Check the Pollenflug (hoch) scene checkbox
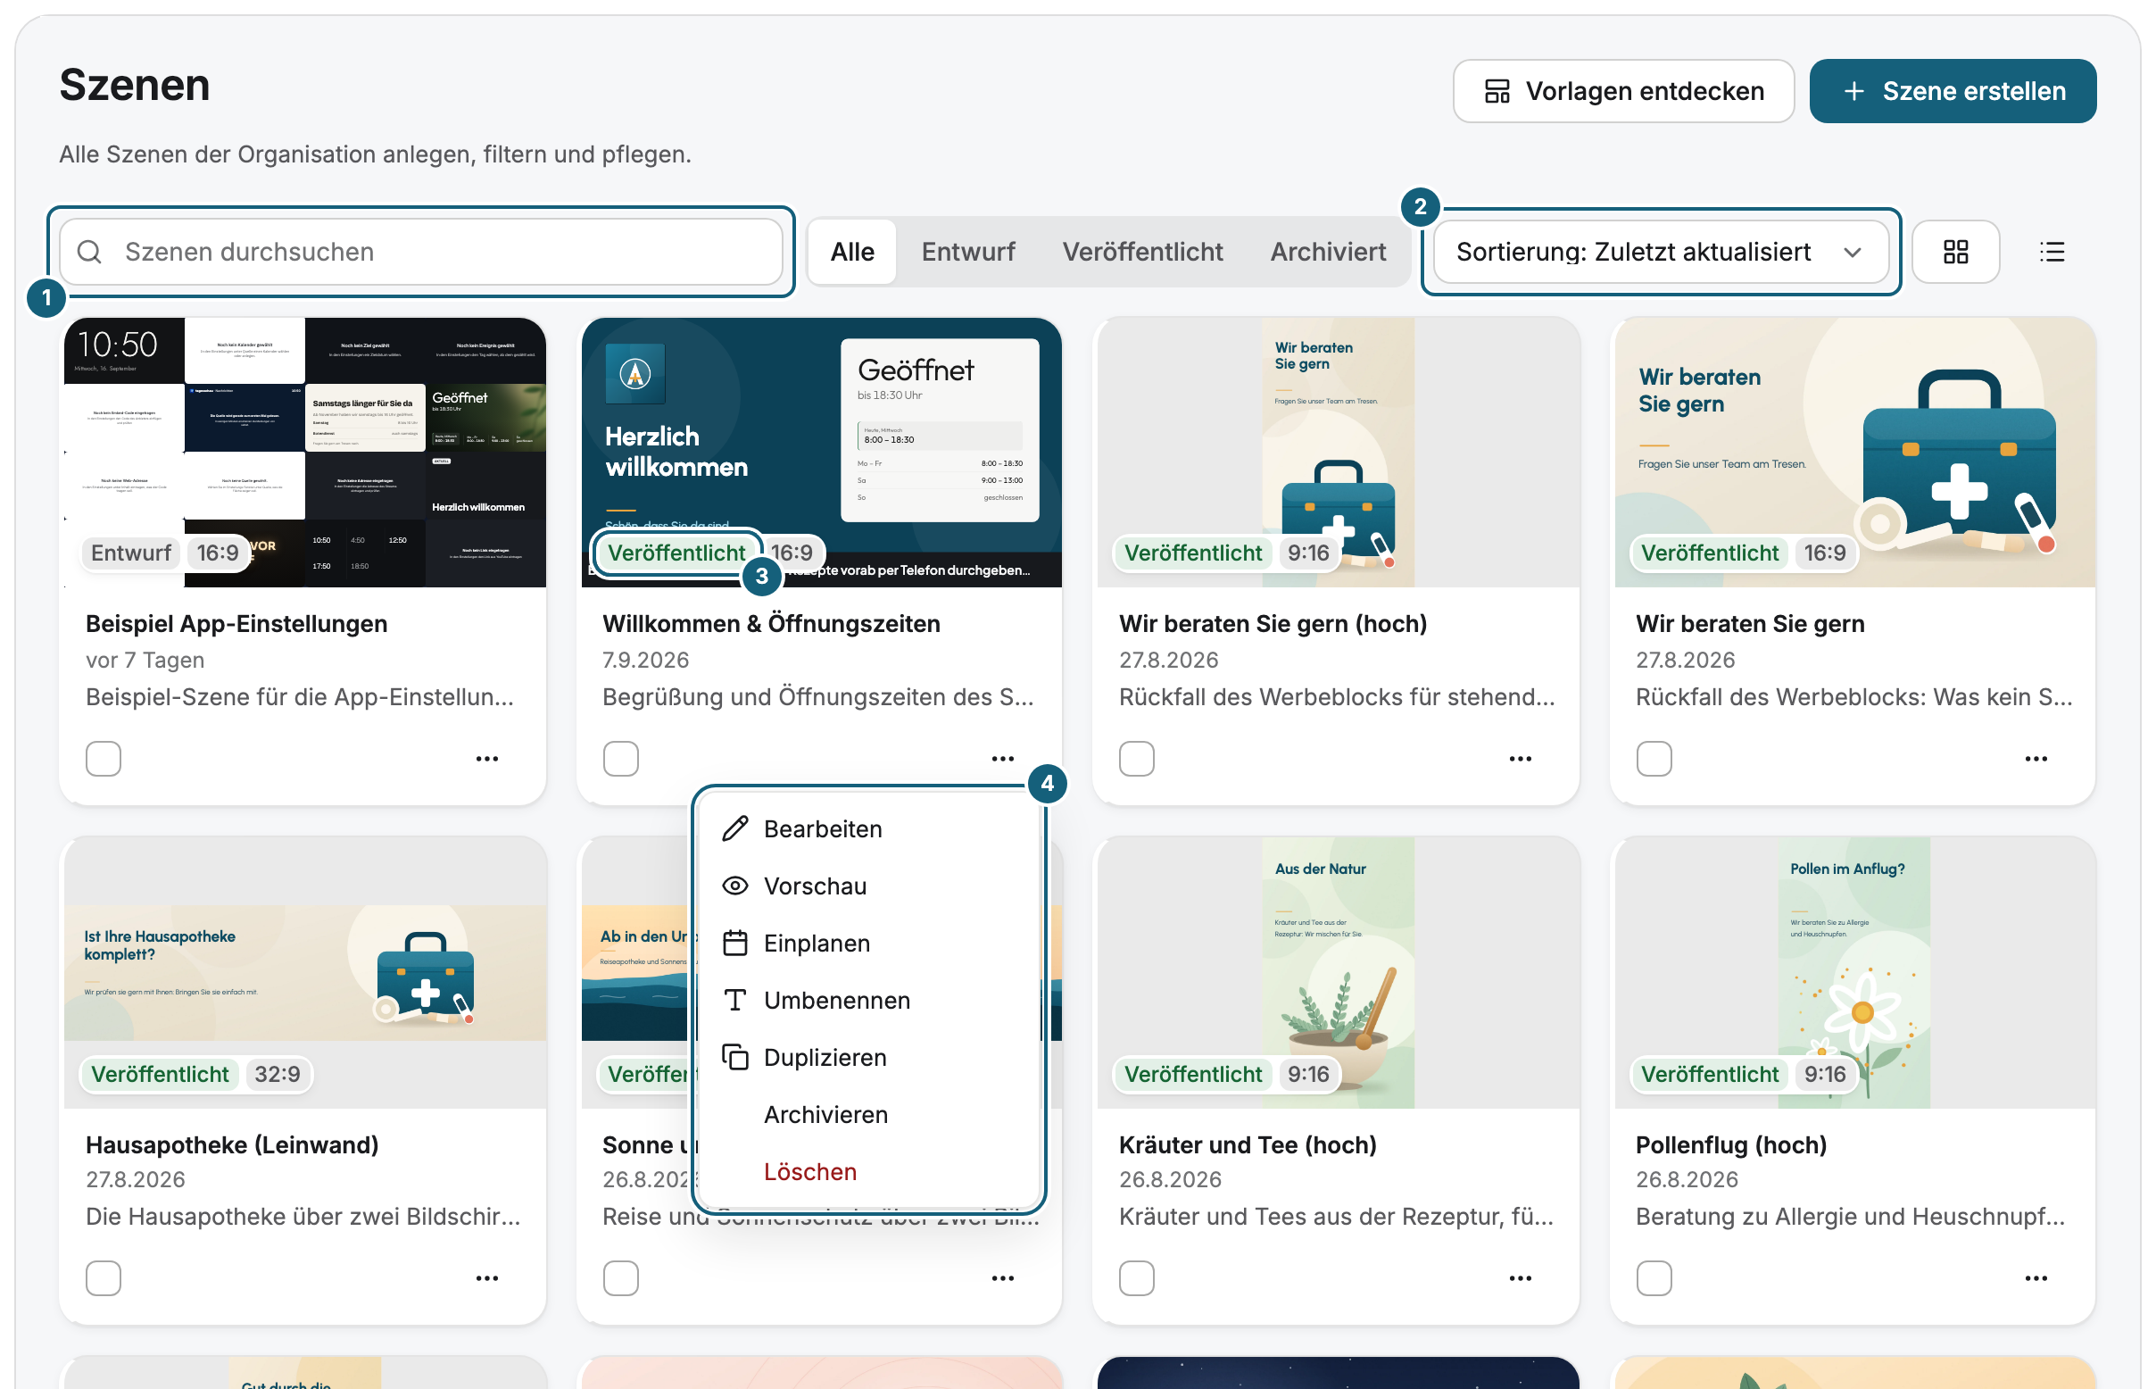The image size is (2156, 1389). pyautogui.click(x=1653, y=1278)
